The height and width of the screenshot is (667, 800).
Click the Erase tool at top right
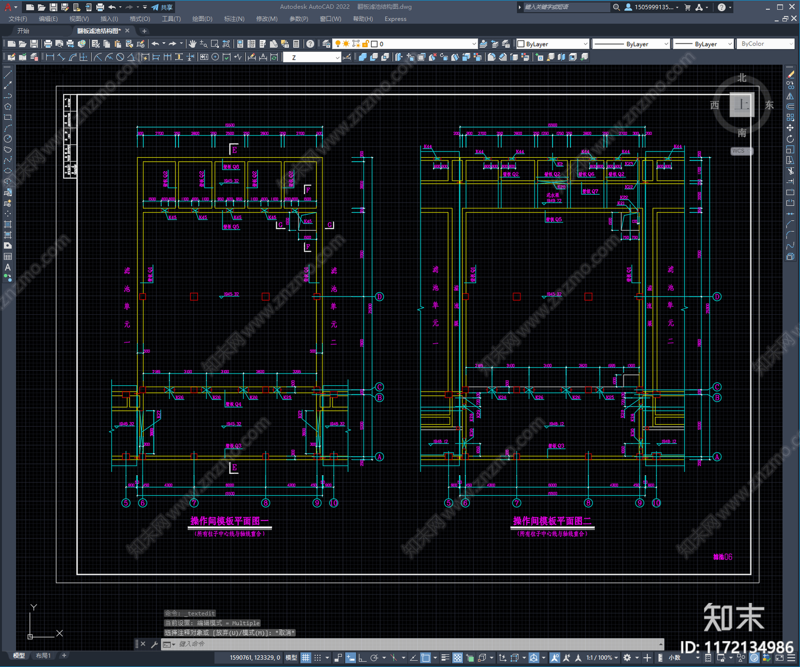pos(790,74)
